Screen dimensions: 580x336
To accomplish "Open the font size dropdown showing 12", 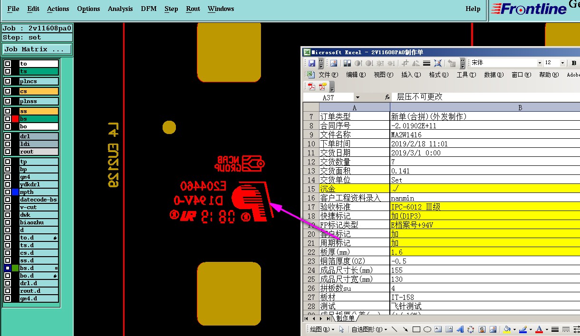I will 562,63.
